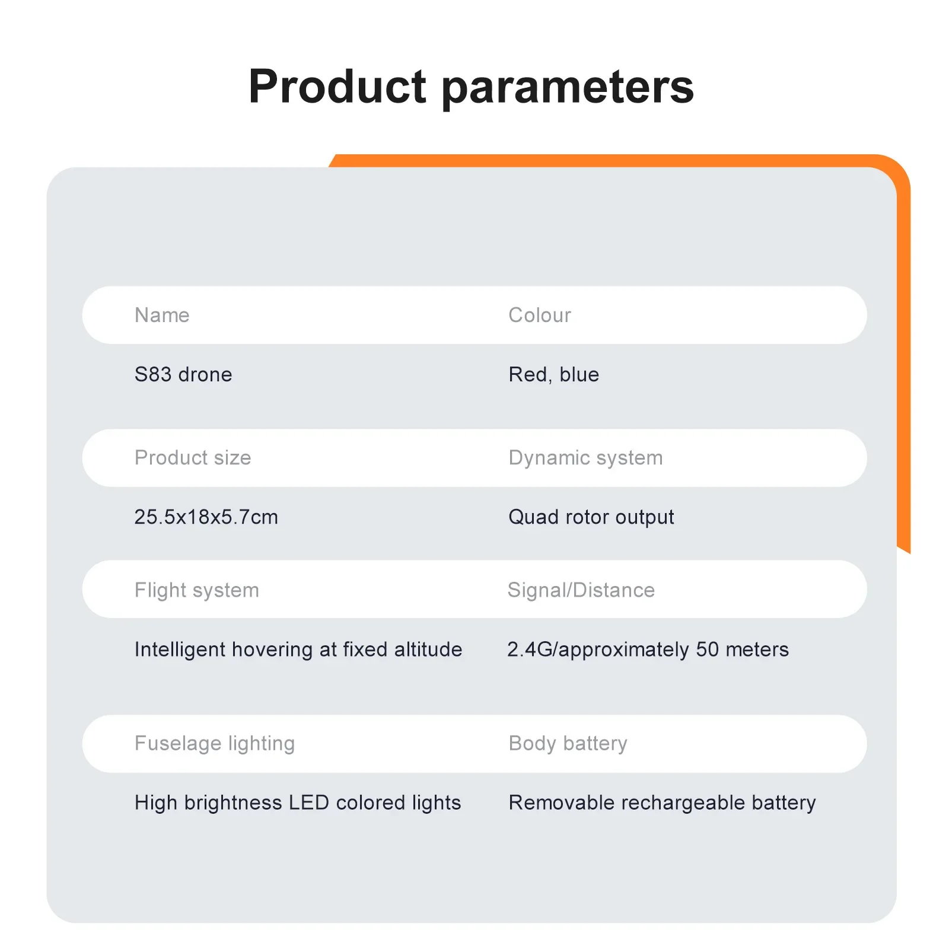Select the Fuselage lighting label
Viewport: 949px width, 949px height.
click(215, 743)
